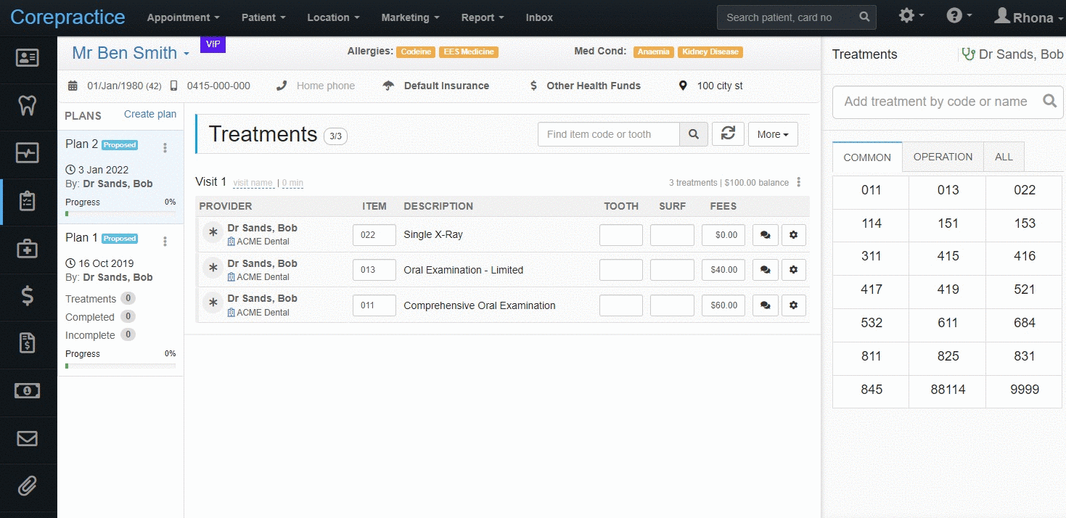Add treatment code 114 from common list
1066x518 pixels.
coord(871,223)
